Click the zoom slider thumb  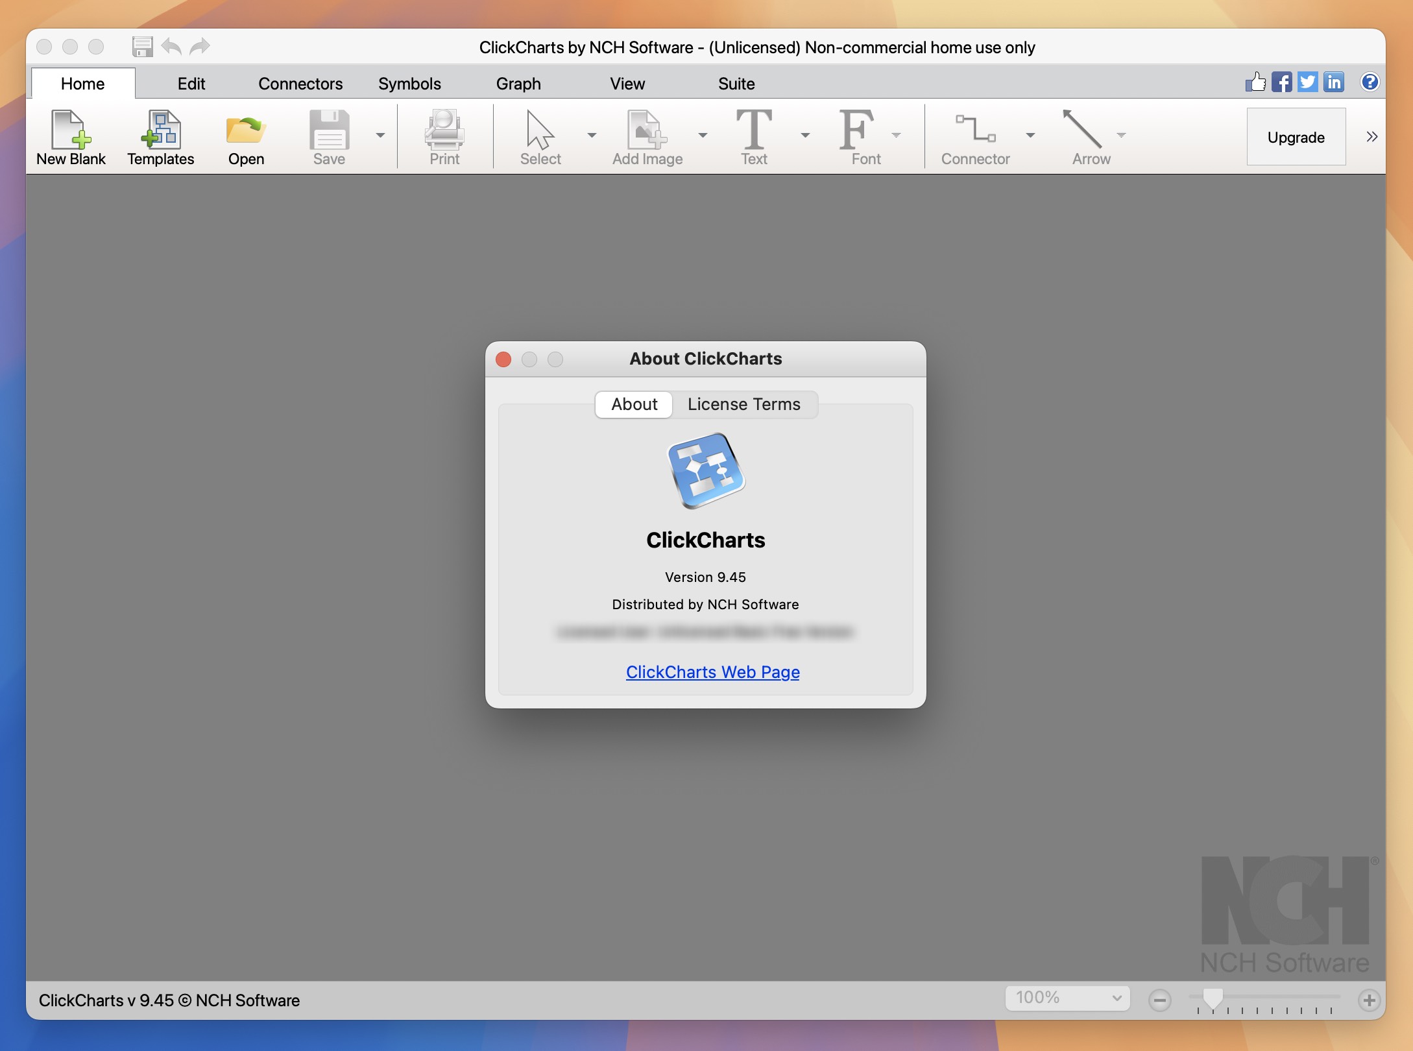click(1213, 998)
